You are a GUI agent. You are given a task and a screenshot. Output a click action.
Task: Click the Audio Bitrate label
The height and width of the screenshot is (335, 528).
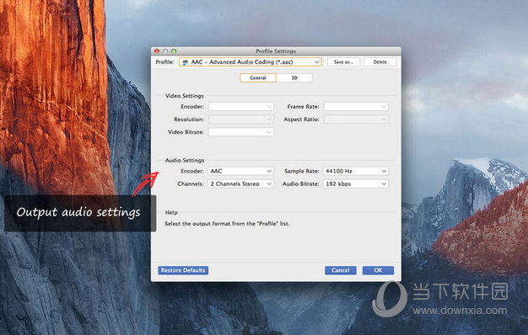pos(301,183)
